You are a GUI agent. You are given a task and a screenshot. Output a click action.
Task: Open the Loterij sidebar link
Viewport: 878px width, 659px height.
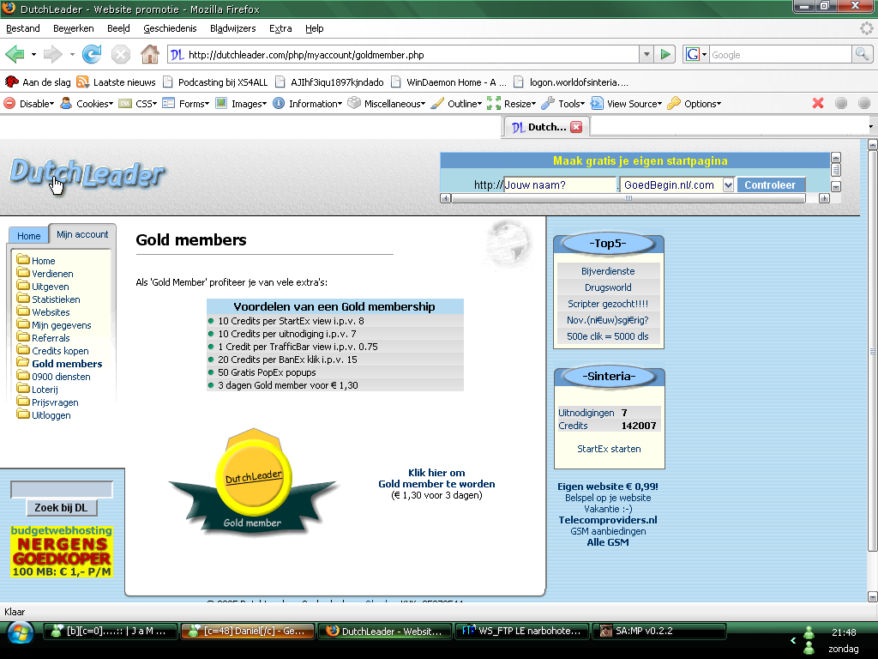45,390
